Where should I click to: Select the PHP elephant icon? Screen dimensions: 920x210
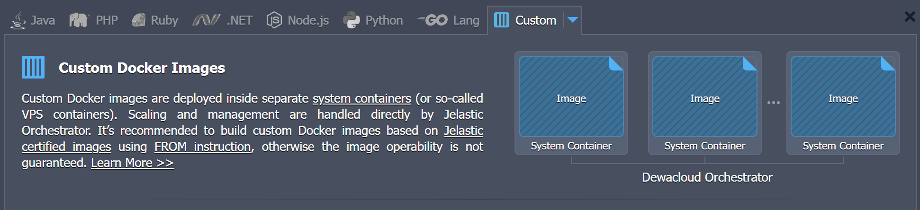pos(79,20)
